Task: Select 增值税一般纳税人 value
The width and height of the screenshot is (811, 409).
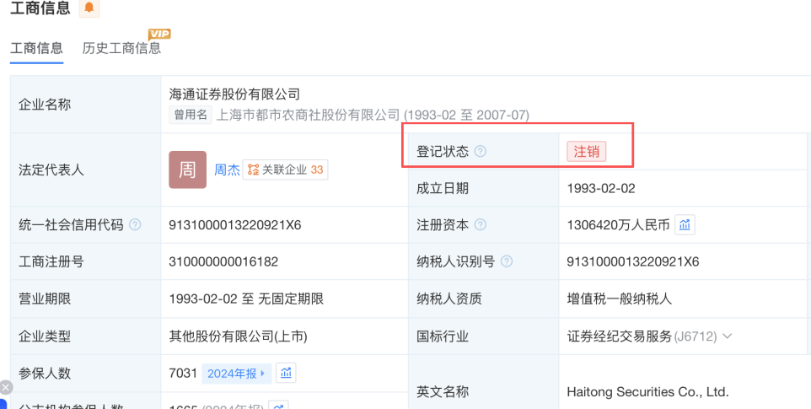Action: pyautogui.click(x=619, y=299)
